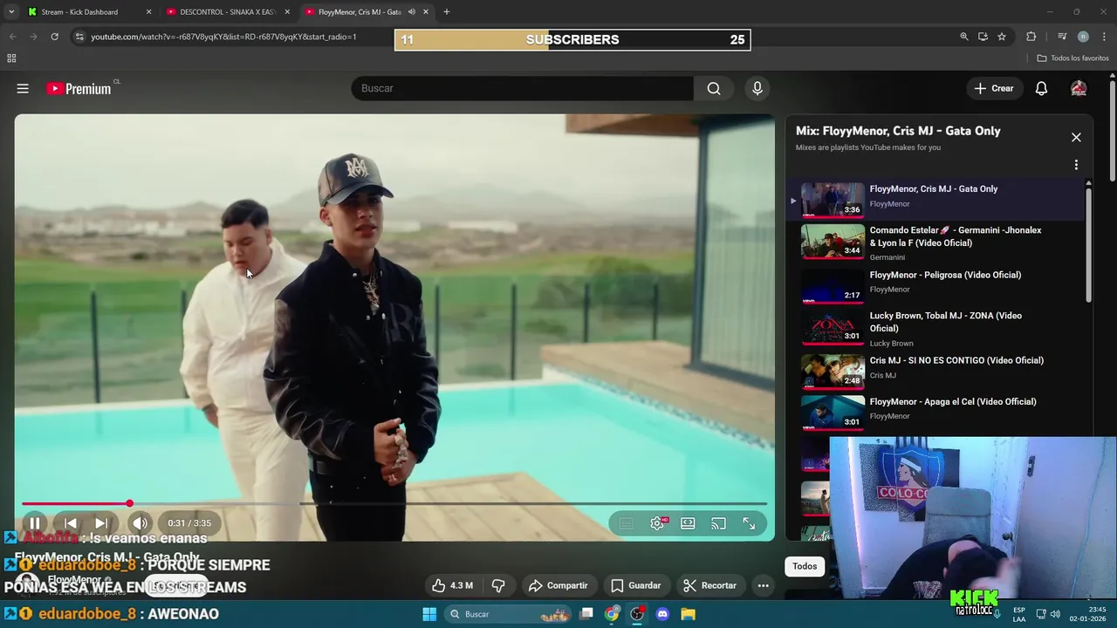
Task: Open File Explorer from the taskbar
Action: [x=688, y=614]
